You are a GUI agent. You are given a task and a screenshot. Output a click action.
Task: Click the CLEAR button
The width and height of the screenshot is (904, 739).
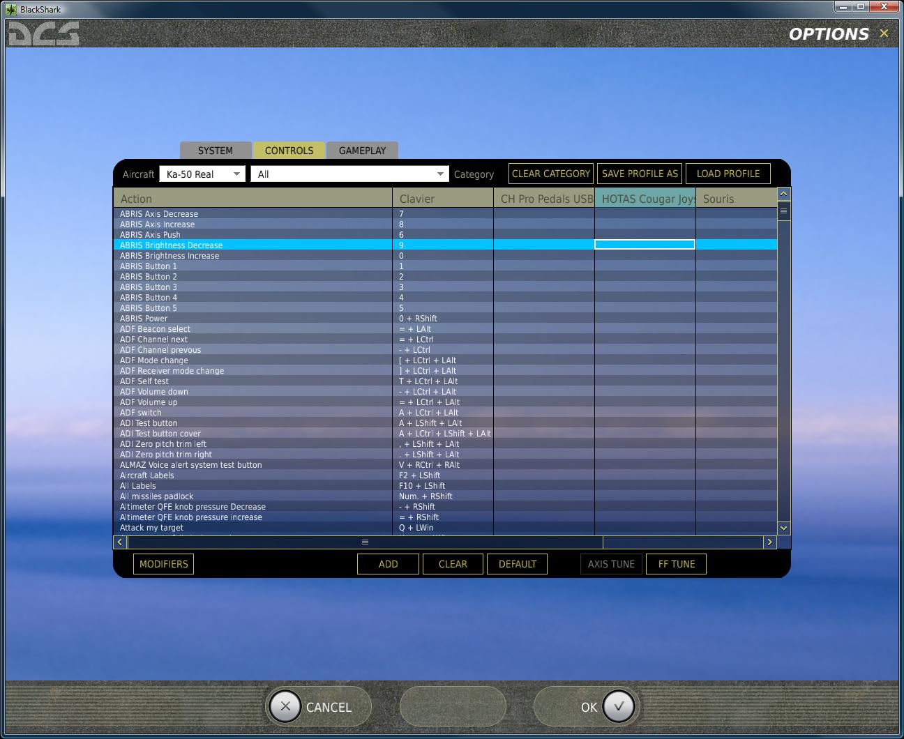(x=453, y=564)
